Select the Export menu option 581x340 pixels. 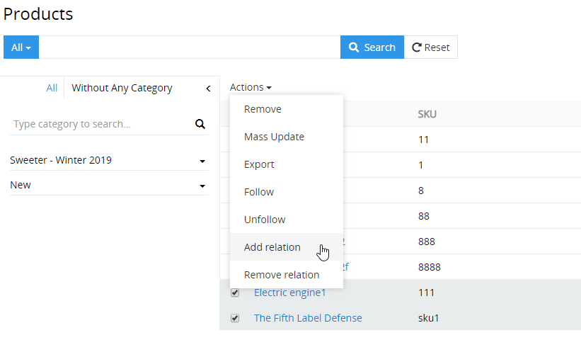click(x=259, y=164)
